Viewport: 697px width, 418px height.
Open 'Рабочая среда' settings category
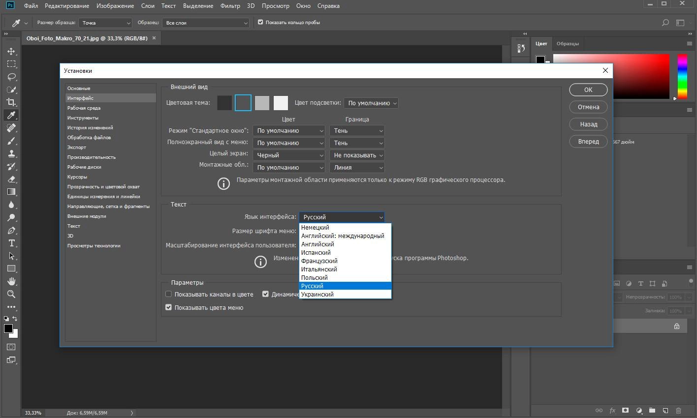(84, 108)
